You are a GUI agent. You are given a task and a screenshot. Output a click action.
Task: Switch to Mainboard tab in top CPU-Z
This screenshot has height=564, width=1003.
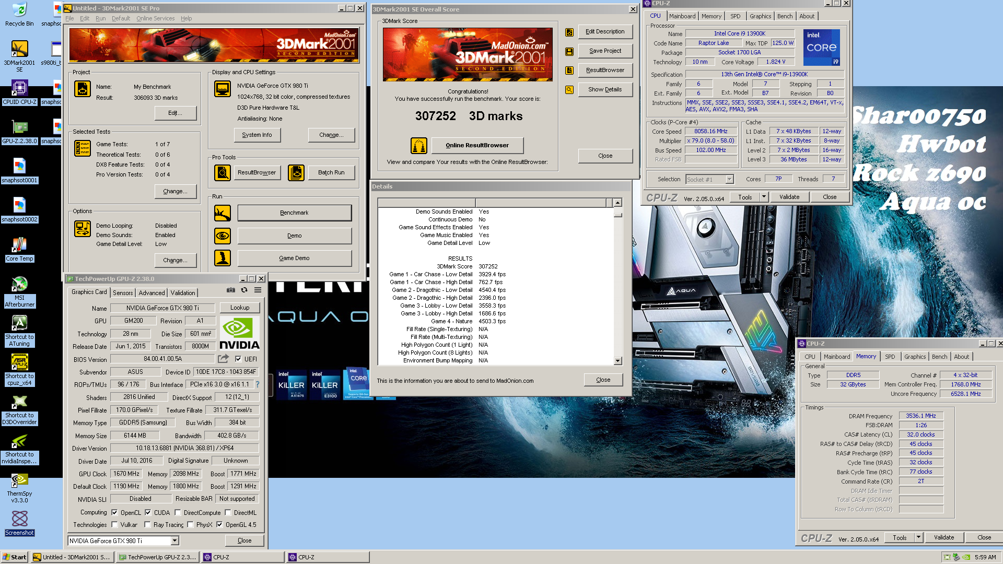(x=682, y=16)
